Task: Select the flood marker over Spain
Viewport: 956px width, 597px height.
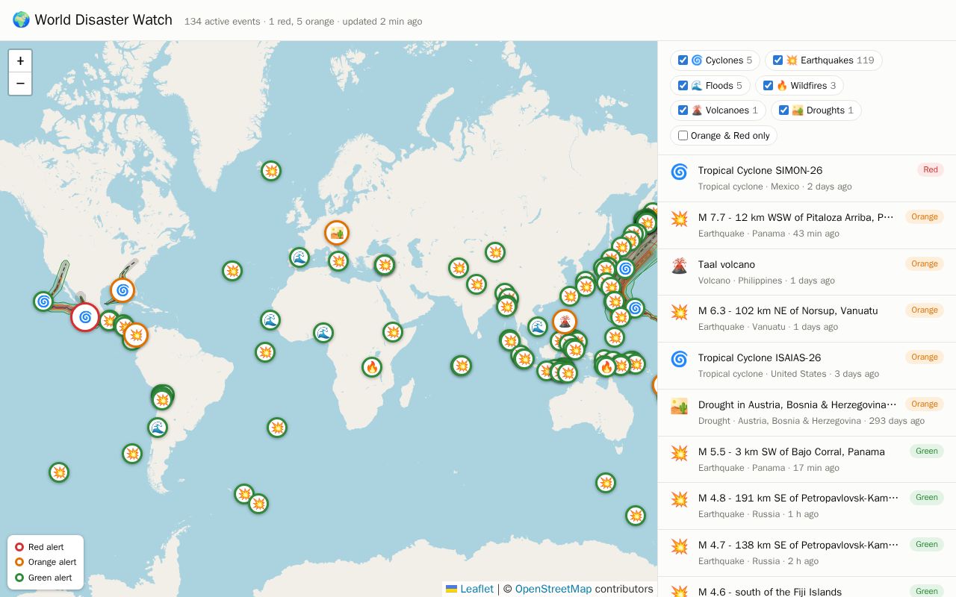Action: pos(299,257)
